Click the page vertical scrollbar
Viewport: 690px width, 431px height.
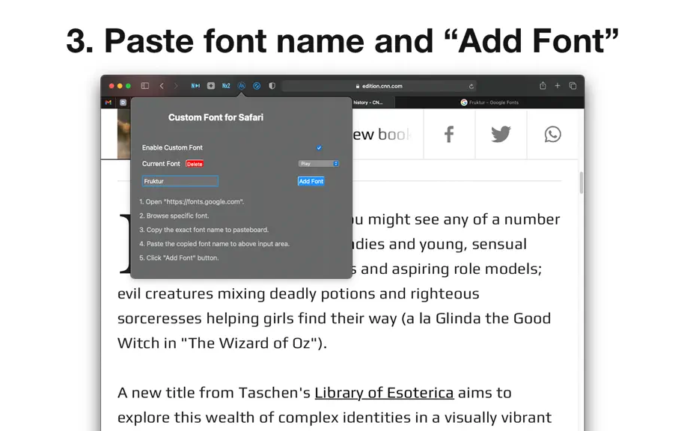[x=581, y=183]
